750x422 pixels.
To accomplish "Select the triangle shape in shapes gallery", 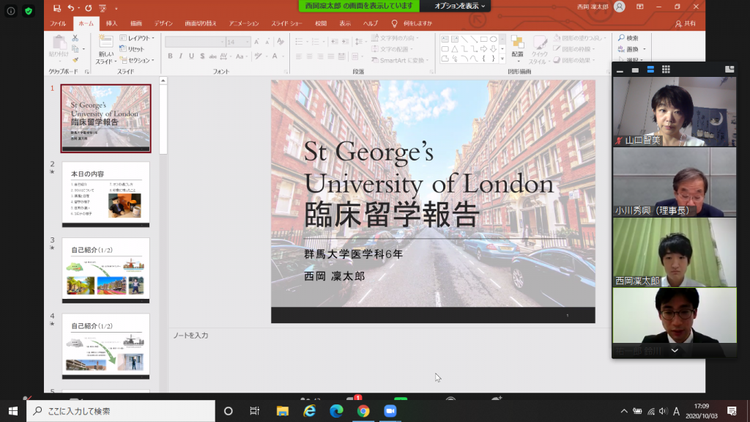I will coord(454,49).
